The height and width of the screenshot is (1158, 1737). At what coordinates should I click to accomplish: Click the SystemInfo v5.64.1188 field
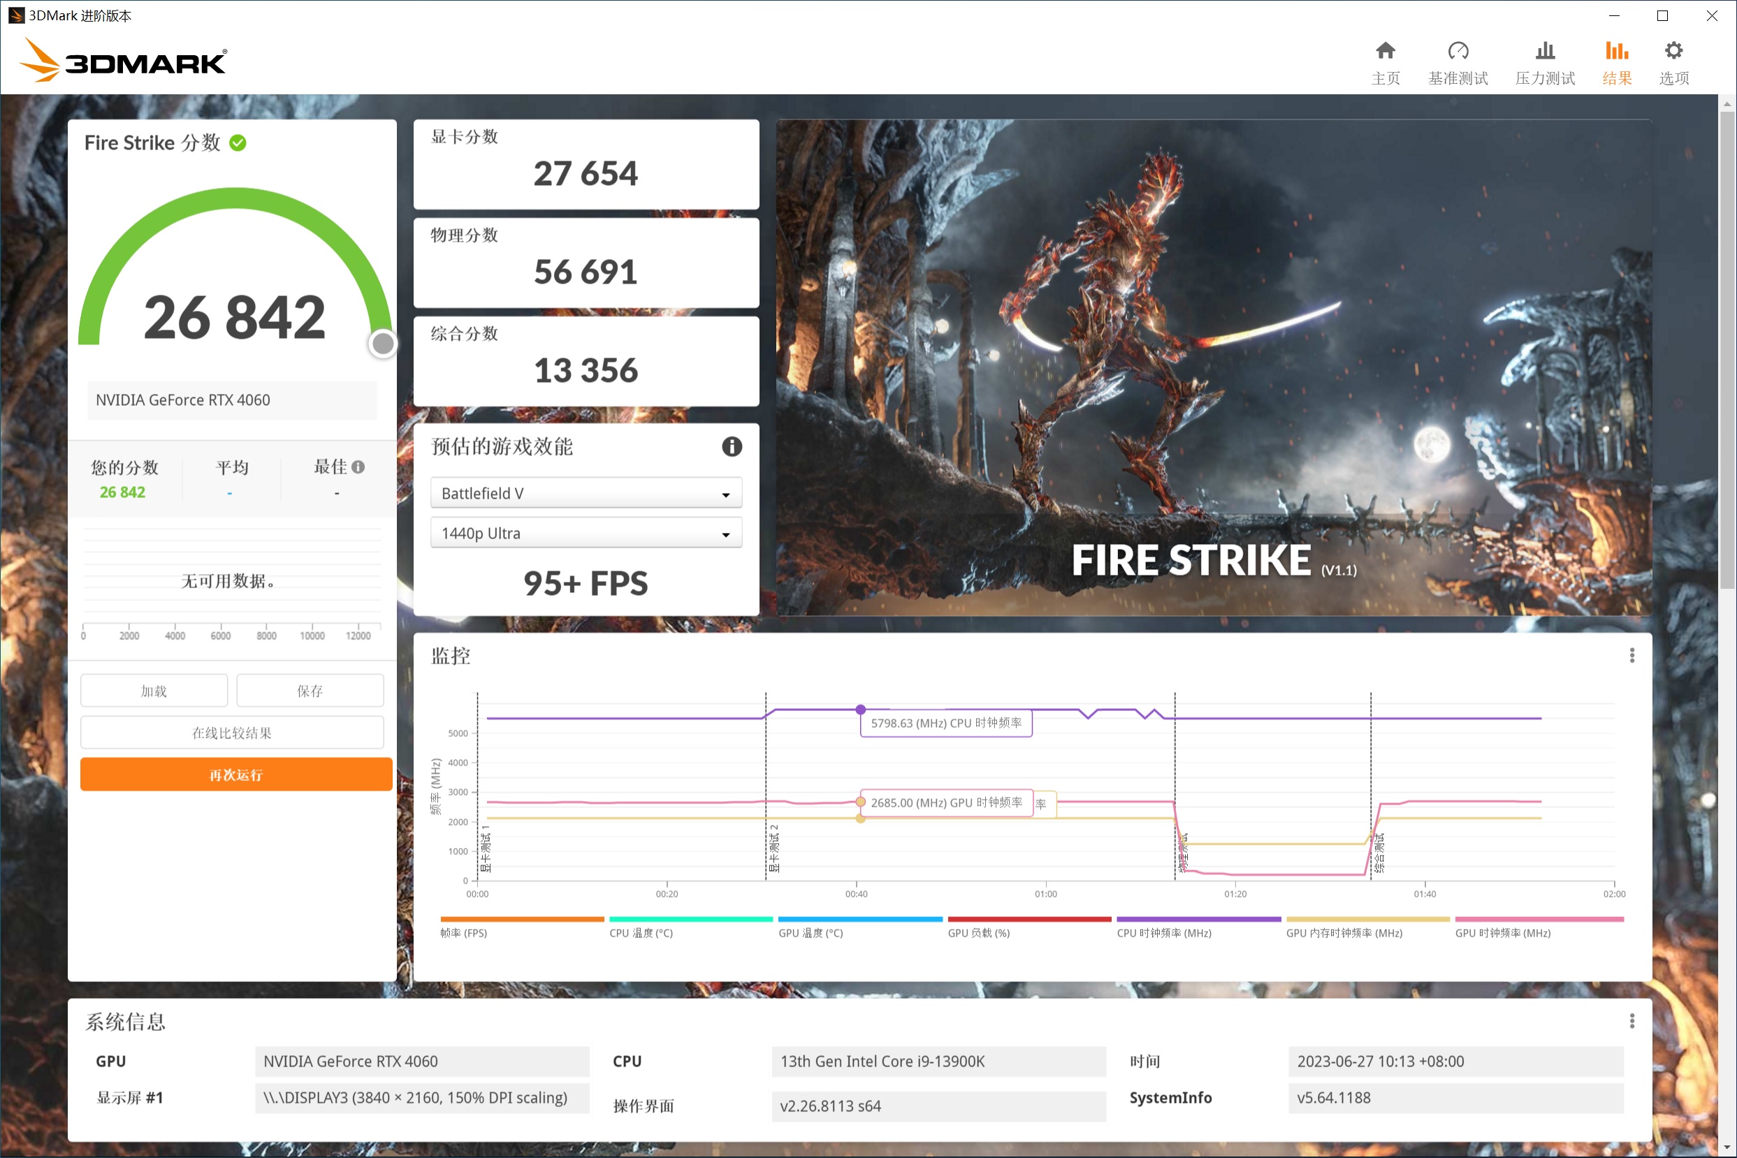[1455, 1097]
